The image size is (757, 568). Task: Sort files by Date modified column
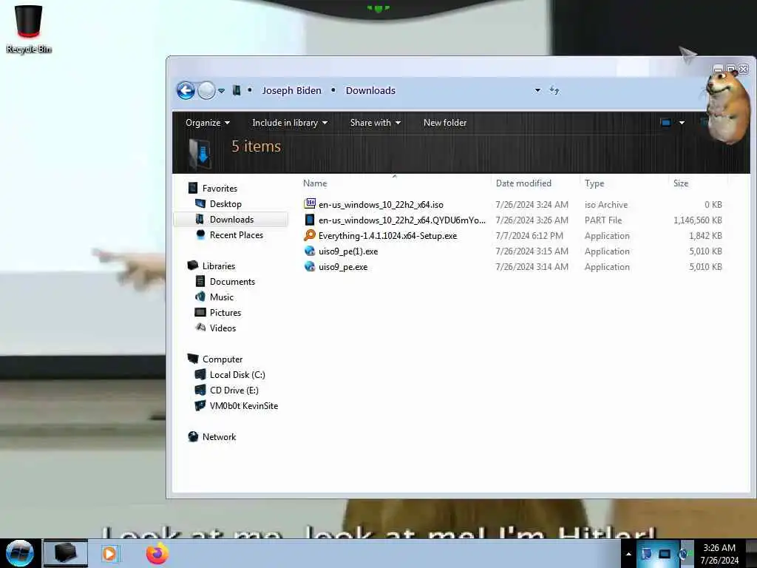click(523, 183)
